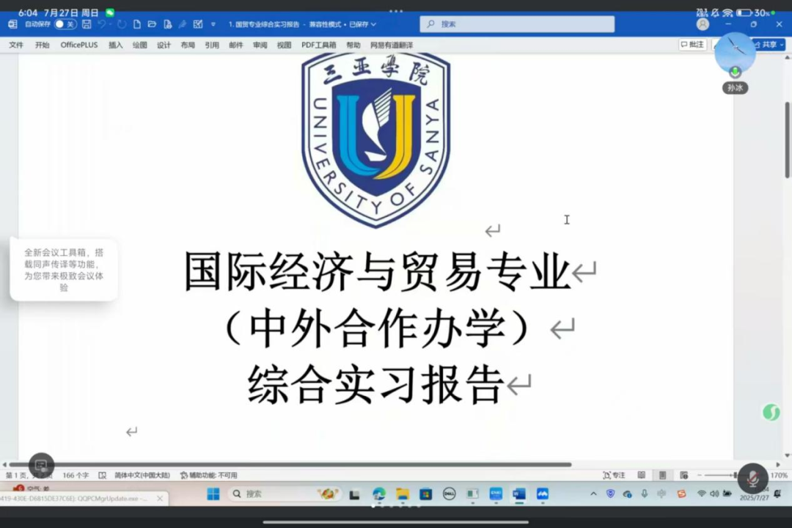
Task: Open the CNKI app on the taskbar
Action: (496, 494)
